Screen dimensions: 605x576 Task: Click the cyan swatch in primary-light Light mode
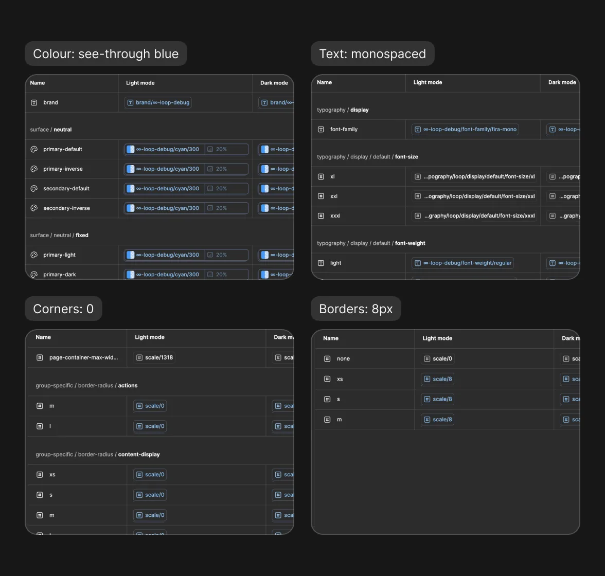(x=131, y=255)
